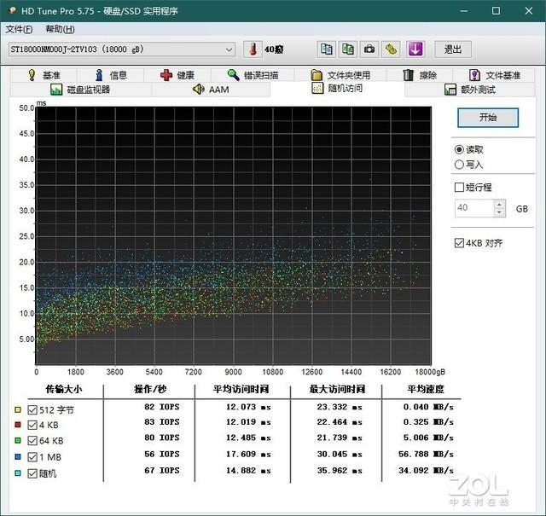Viewport: 546px width, 516px height.
Task: Increase short stroke GB with up arrow
Action: click(x=499, y=205)
